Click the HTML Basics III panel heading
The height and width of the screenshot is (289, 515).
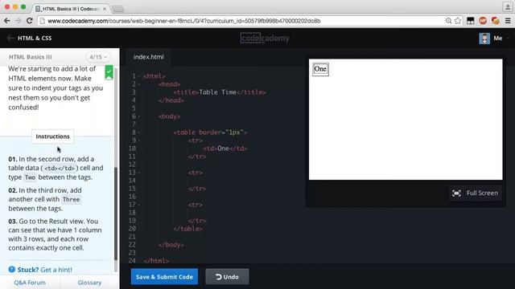(x=31, y=57)
